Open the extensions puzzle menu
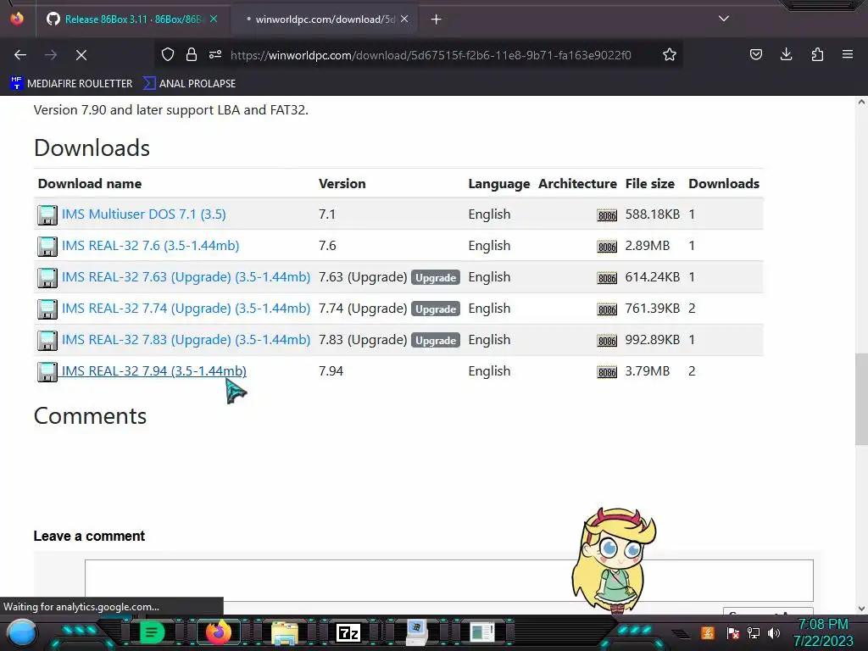 click(x=817, y=54)
